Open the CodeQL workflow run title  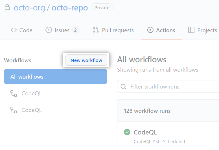[x=145, y=132]
